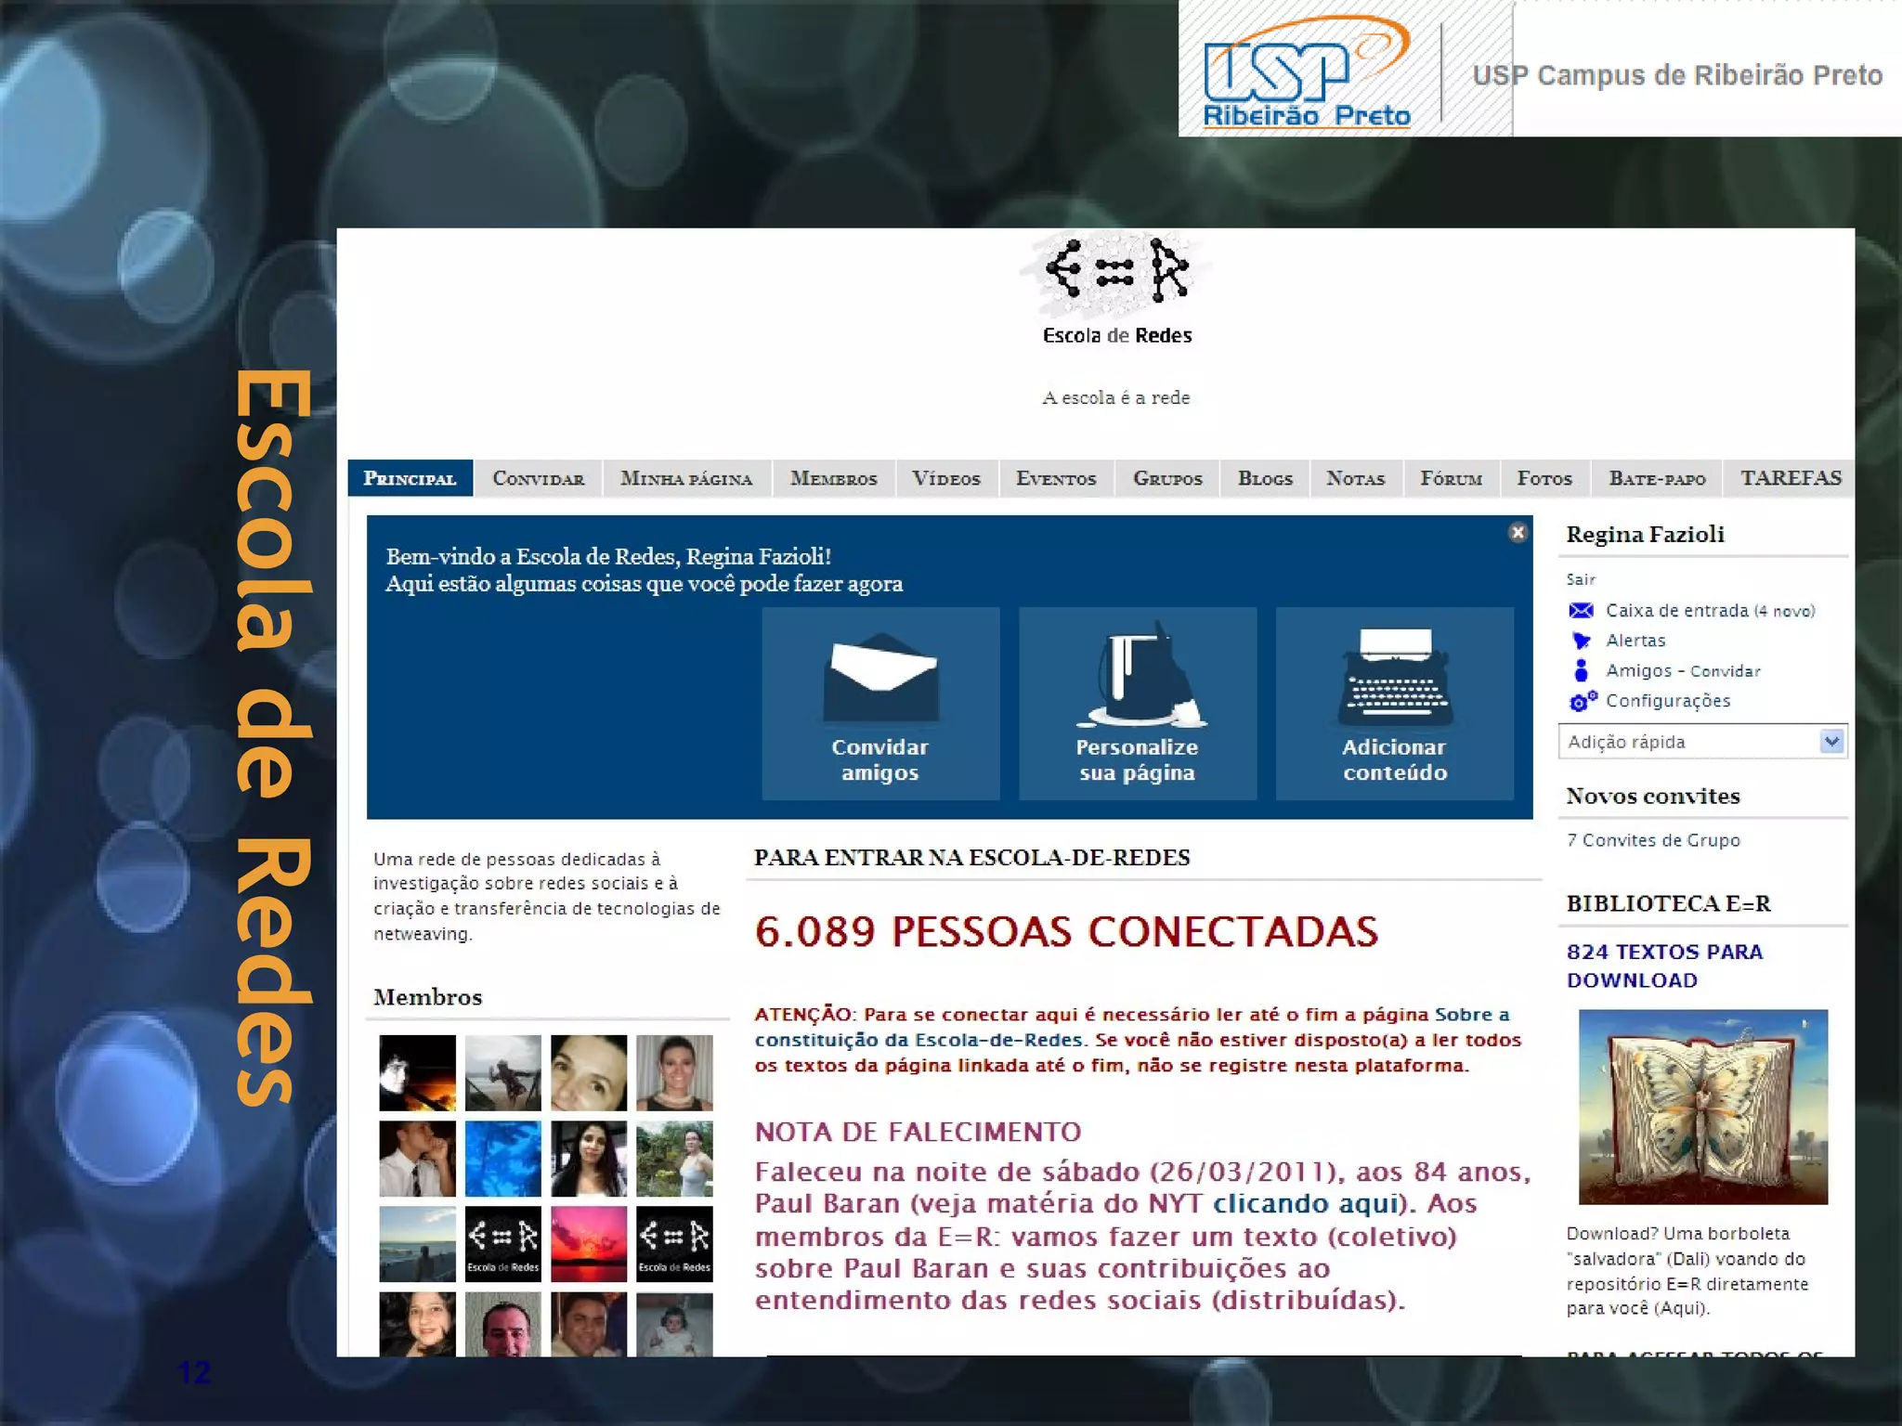Click Adicionar conteúdo button label
The width and height of the screenshot is (1902, 1426).
[x=1395, y=759]
